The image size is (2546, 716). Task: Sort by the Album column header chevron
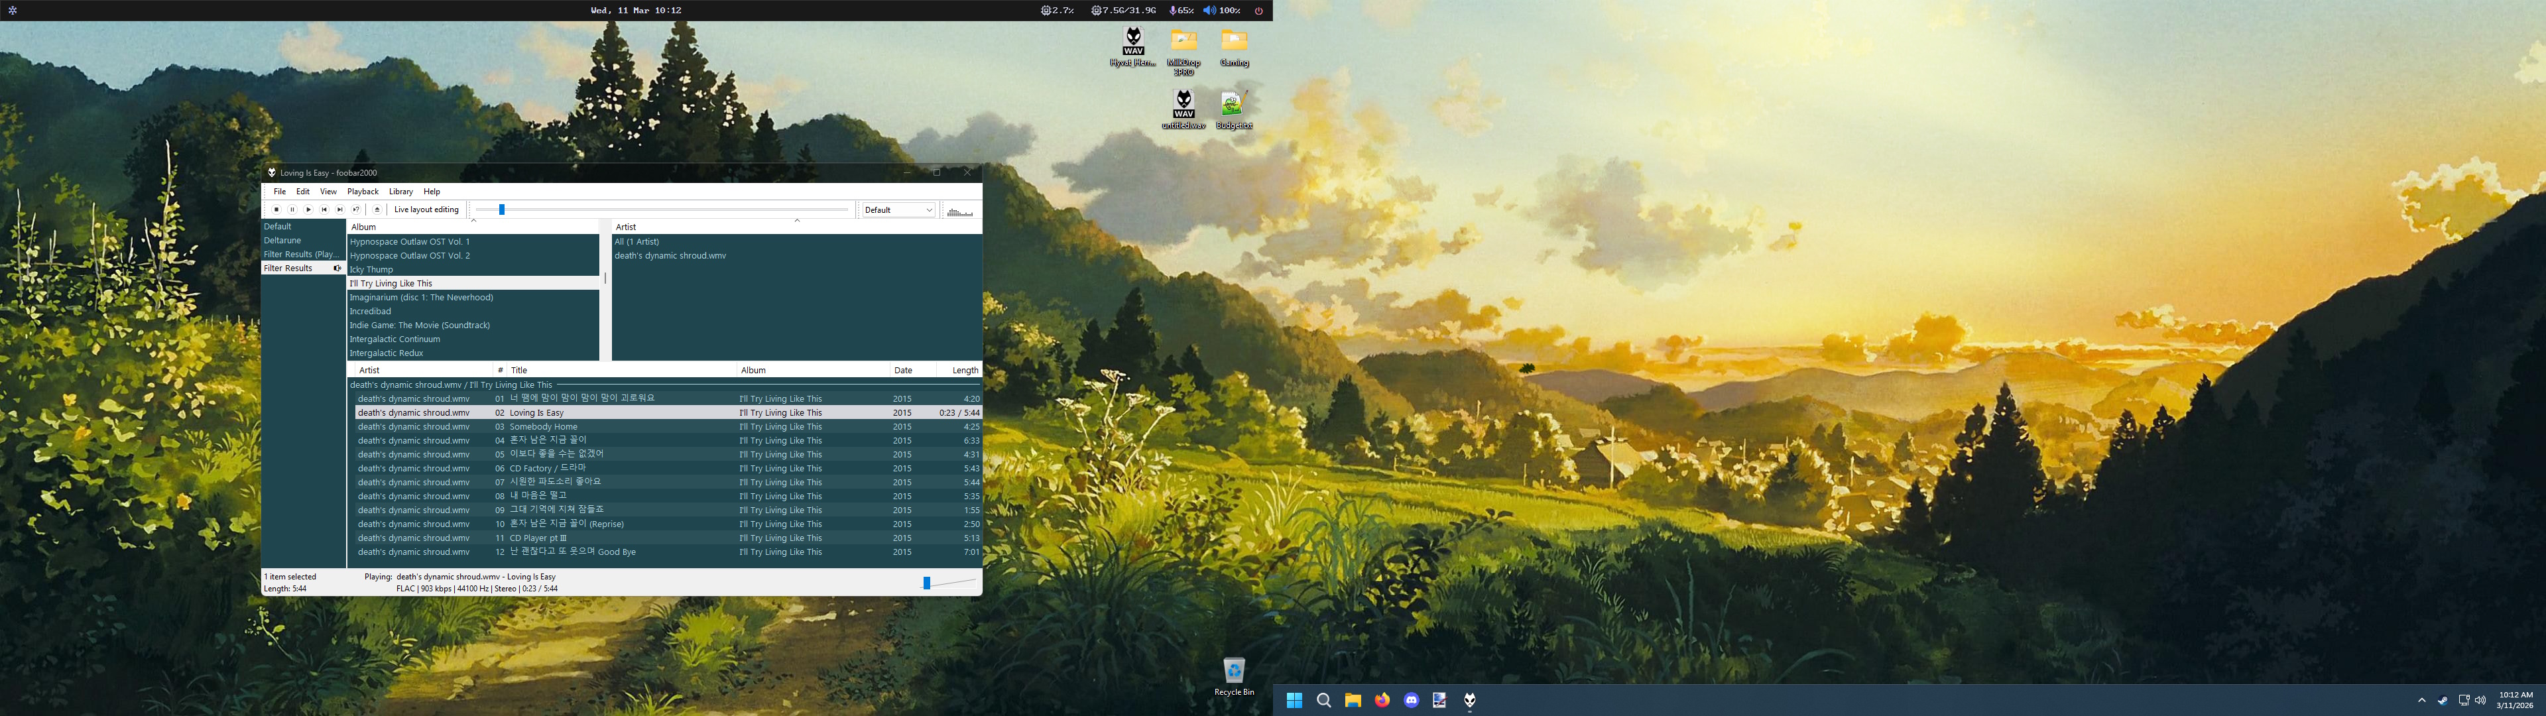pos(473,221)
